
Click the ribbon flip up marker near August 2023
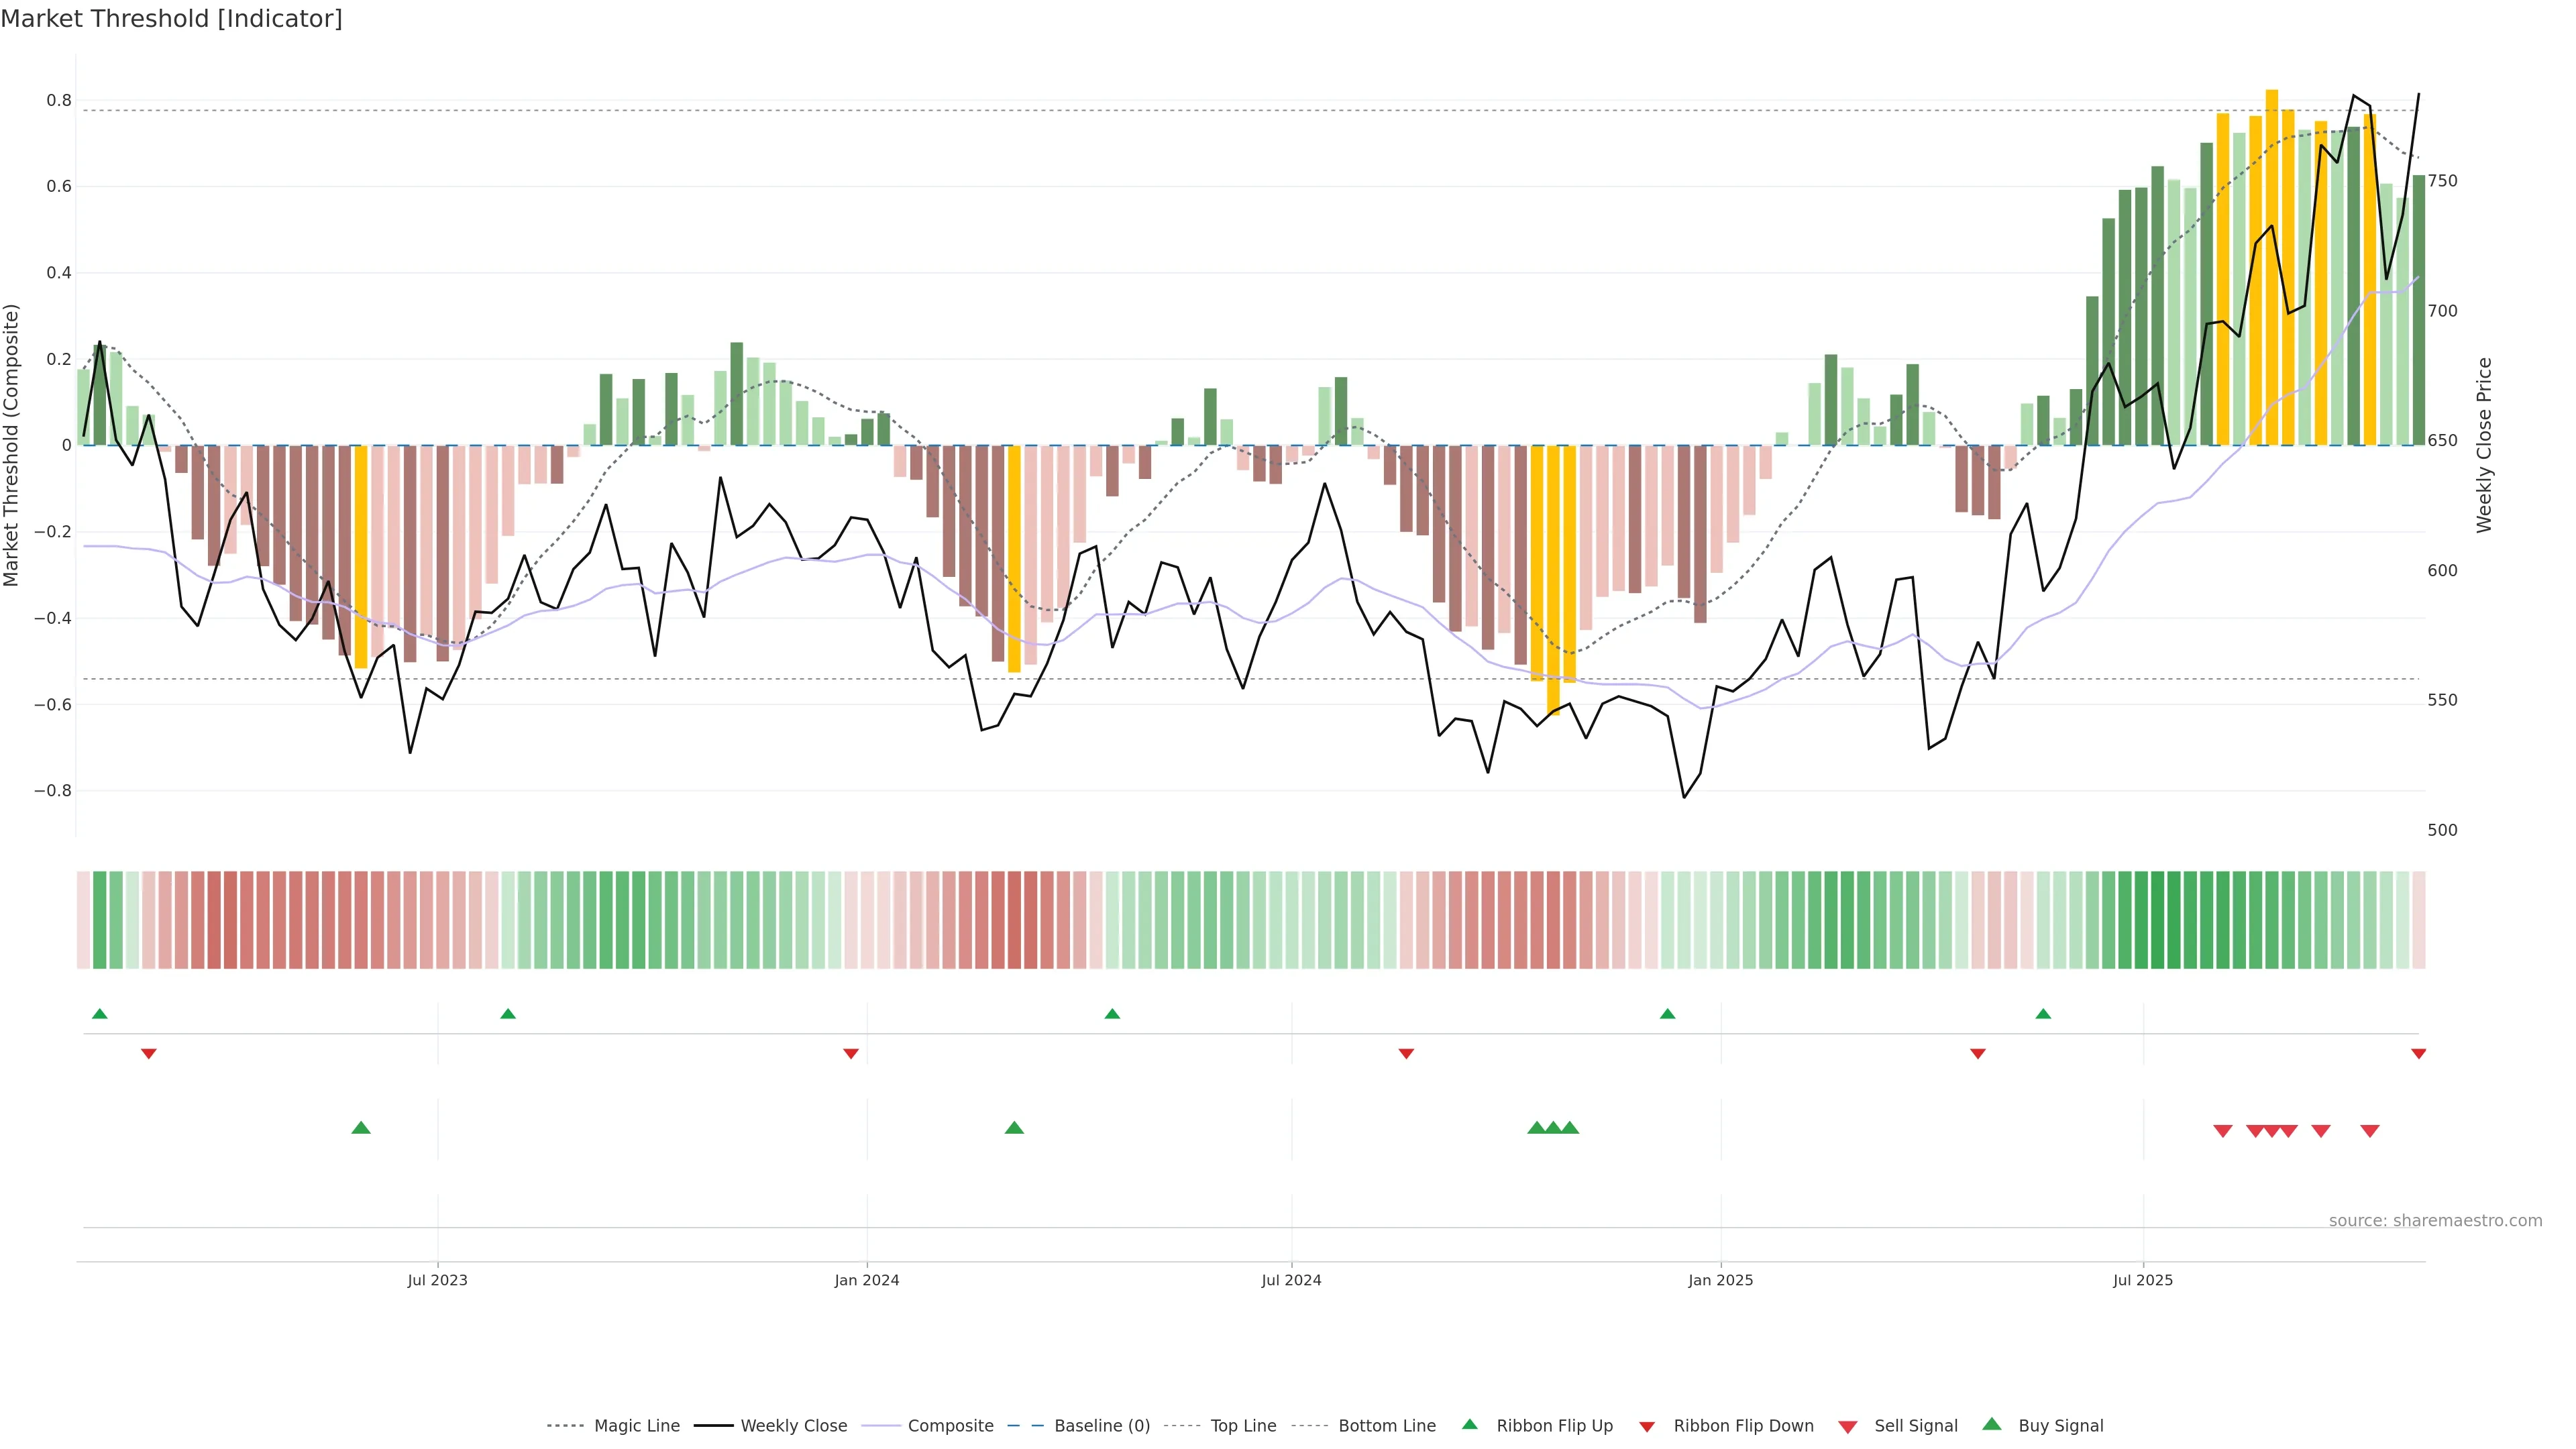pyautogui.click(x=508, y=1014)
